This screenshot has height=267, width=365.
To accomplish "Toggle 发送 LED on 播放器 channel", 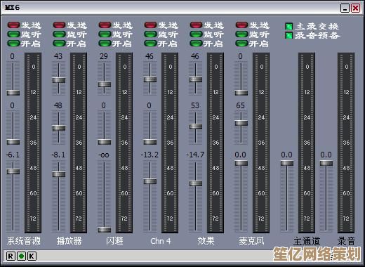I will (59, 25).
